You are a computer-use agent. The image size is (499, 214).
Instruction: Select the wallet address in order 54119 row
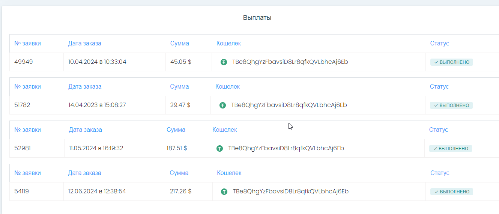coord(291,191)
